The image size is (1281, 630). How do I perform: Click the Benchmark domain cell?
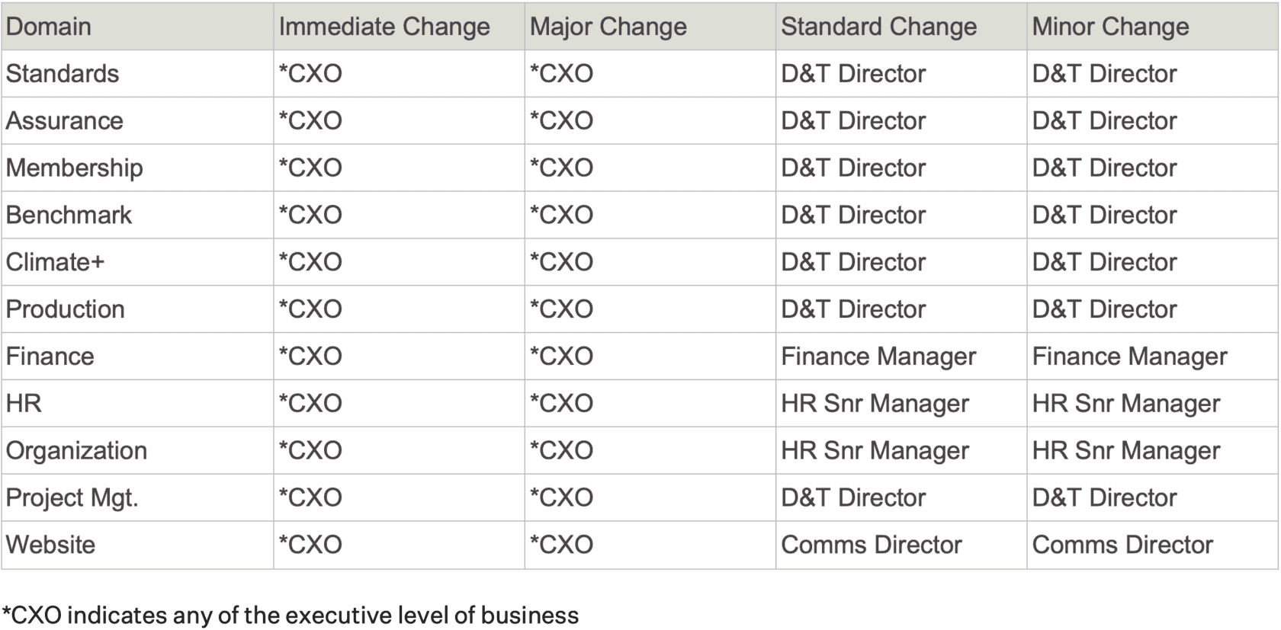click(69, 216)
